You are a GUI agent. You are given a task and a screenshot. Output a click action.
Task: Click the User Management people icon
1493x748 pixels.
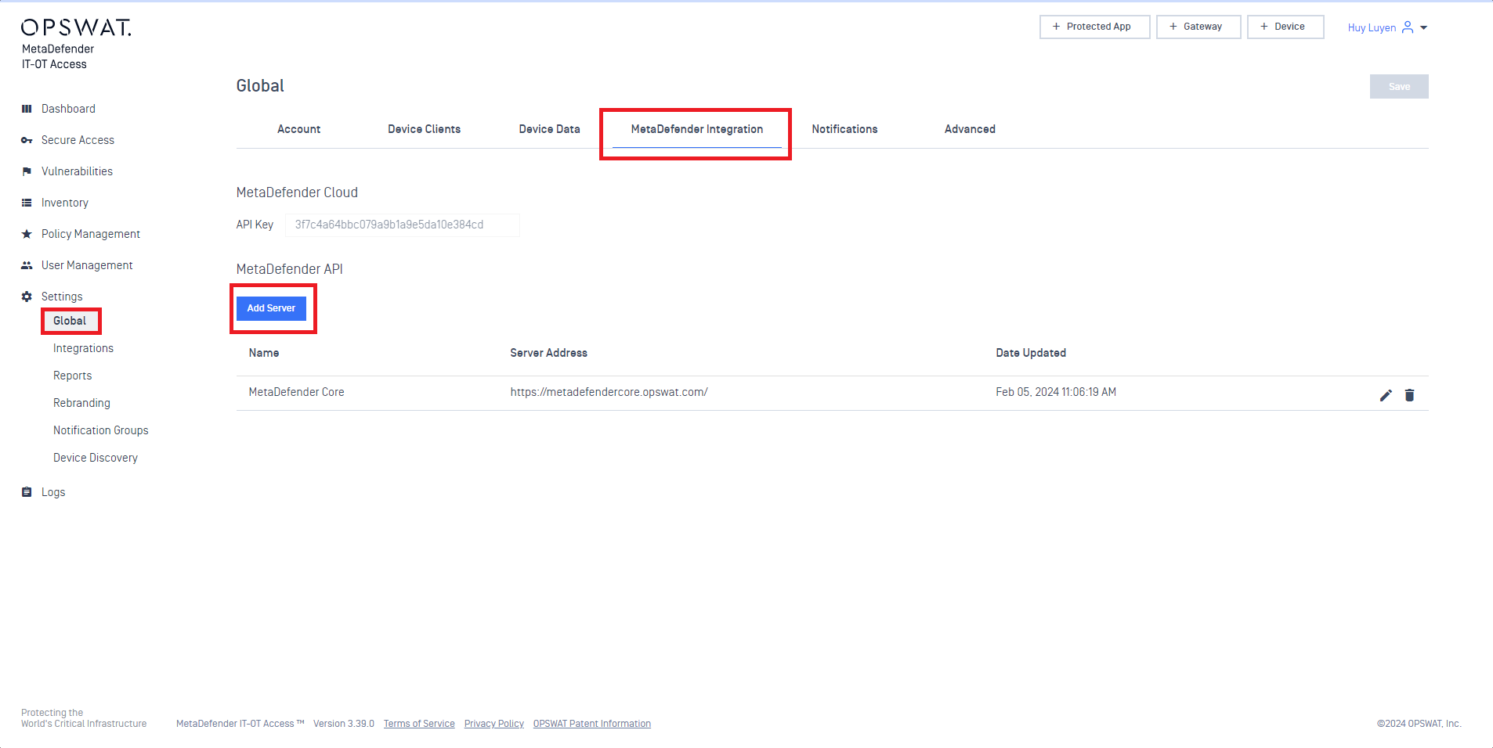coord(27,265)
